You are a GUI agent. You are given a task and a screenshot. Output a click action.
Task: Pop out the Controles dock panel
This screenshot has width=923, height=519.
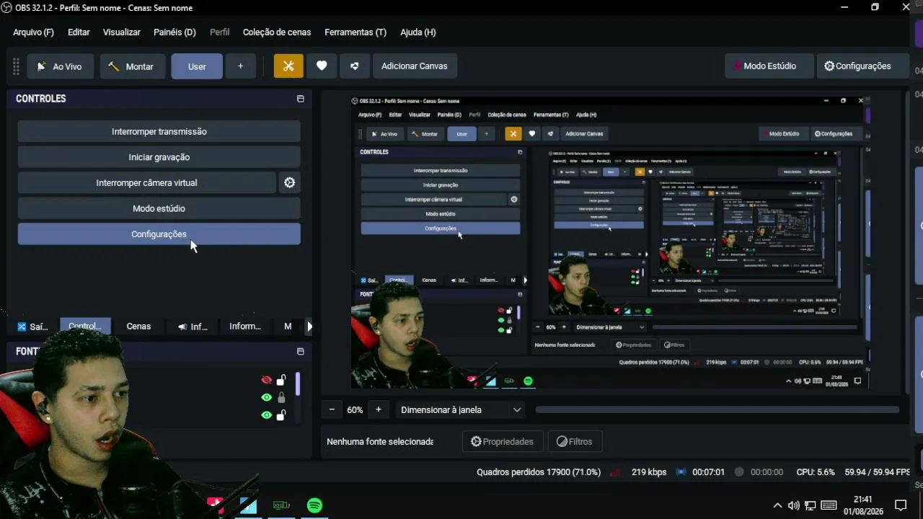[x=301, y=99]
